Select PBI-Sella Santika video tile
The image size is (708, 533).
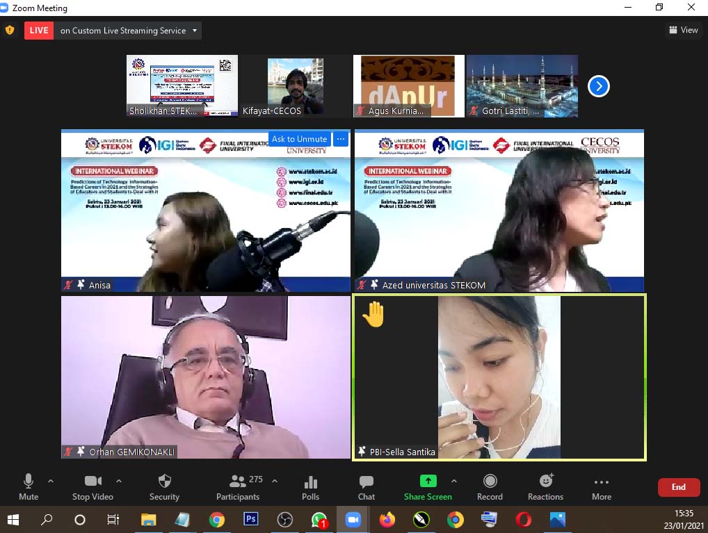coord(499,377)
